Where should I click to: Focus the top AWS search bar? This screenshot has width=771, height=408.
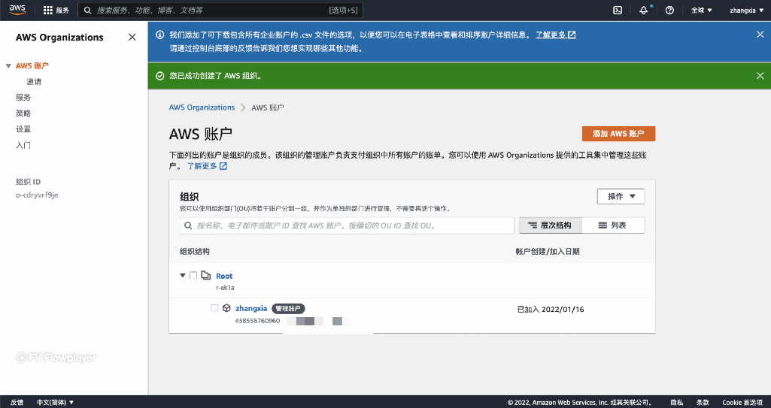tap(220, 11)
